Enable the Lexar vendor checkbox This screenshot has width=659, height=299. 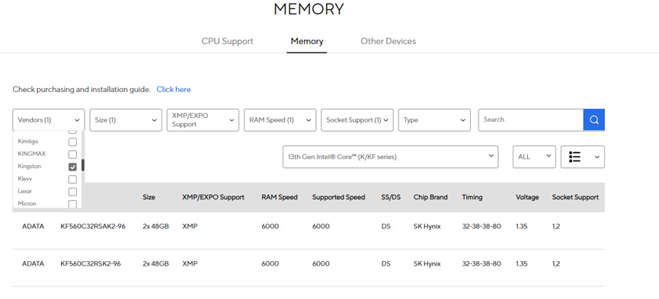(72, 192)
